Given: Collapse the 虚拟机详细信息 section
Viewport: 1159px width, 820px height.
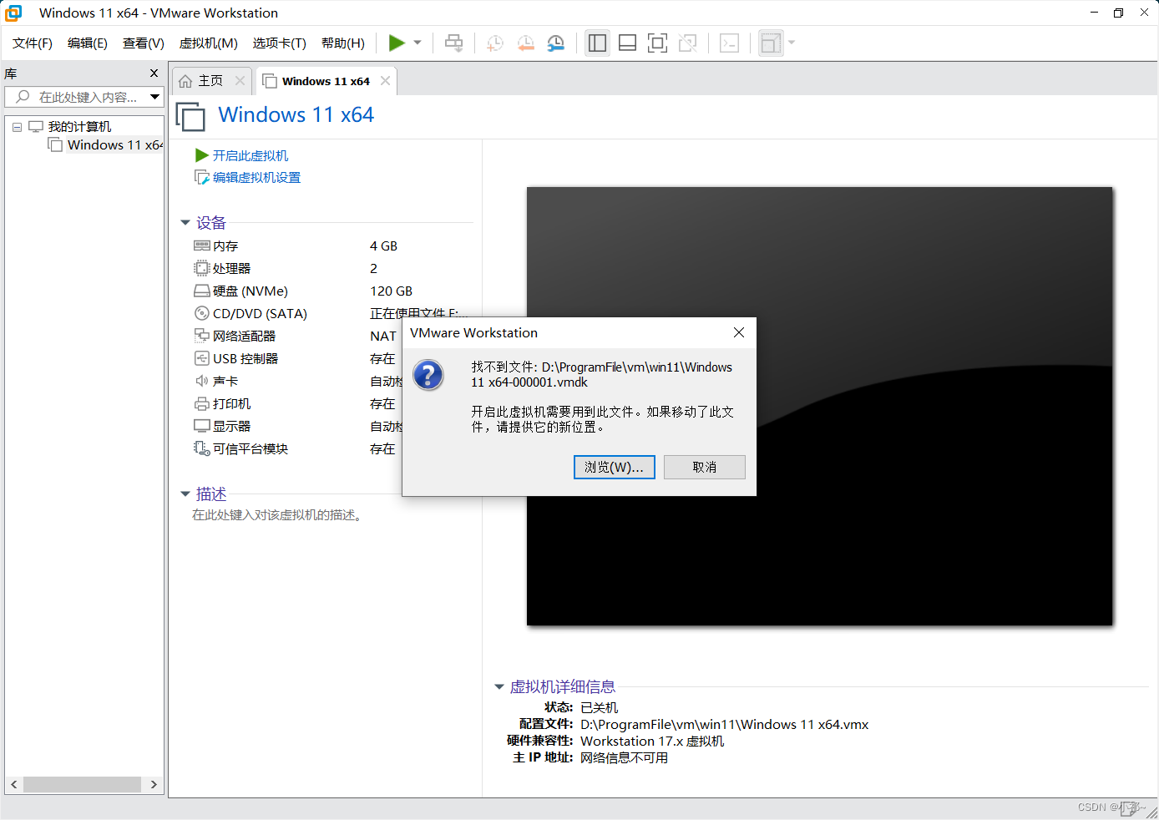Looking at the screenshot, I should click(x=499, y=687).
